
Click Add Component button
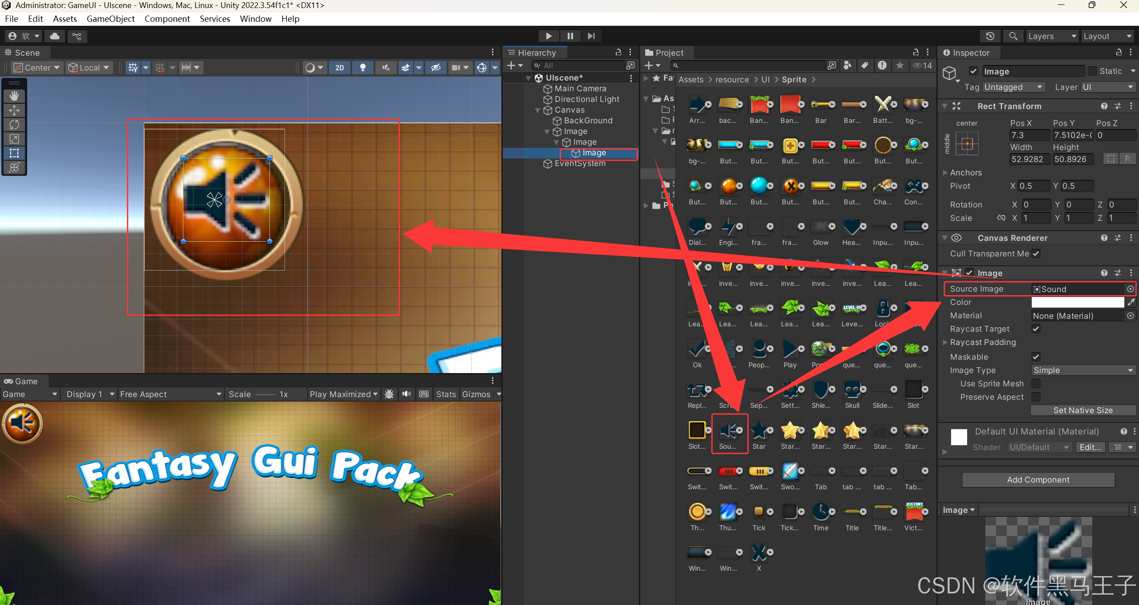point(1038,479)
